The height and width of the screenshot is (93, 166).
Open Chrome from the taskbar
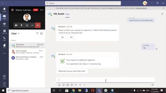[73, 90]
